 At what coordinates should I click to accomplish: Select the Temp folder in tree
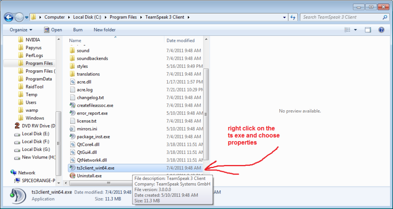(31, 95)
